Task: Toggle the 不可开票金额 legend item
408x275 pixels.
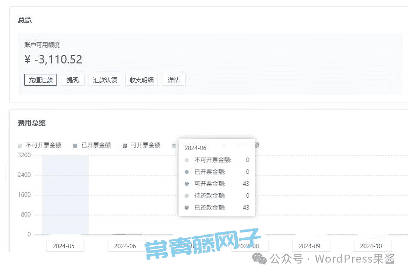Action: tap(40, 145)
